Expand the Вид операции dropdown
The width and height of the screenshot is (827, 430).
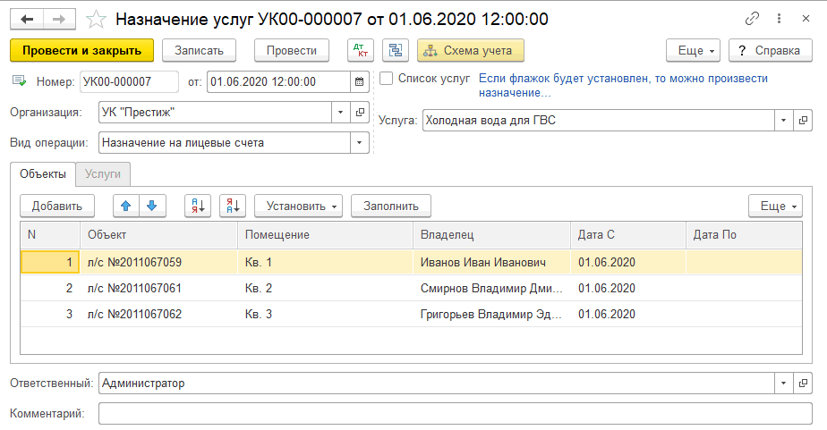[x=360, y=142]
